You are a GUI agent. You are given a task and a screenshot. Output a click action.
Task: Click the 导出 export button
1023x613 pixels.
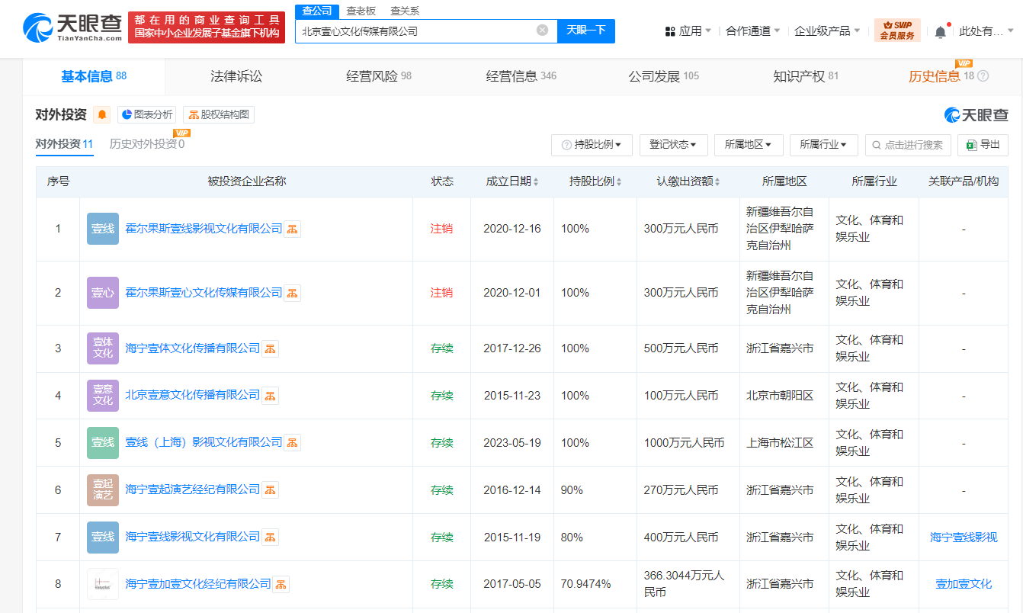[x=983, y=145]
